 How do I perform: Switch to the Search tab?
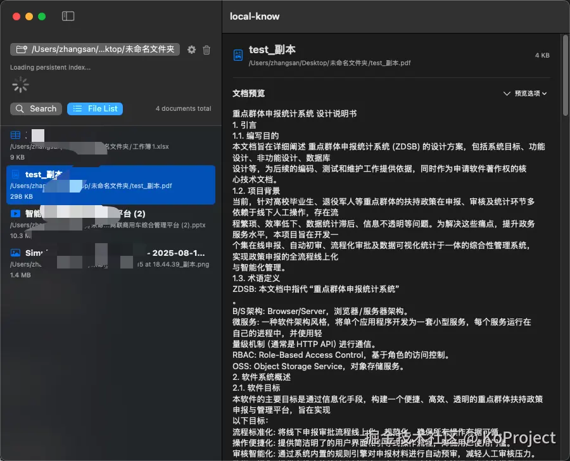35,108
